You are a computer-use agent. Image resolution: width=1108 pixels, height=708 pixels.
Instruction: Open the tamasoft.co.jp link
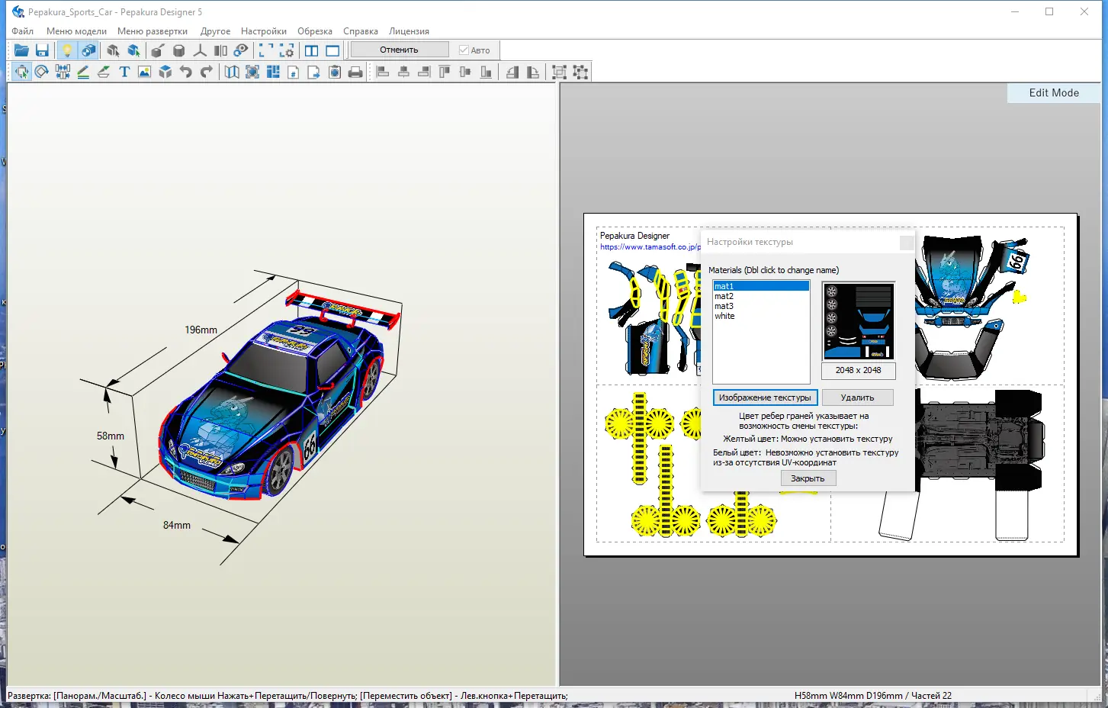648,246
